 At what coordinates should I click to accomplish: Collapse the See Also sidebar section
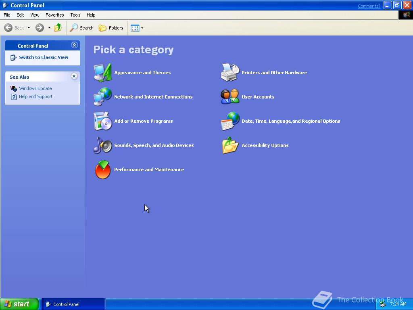(74, 76)
